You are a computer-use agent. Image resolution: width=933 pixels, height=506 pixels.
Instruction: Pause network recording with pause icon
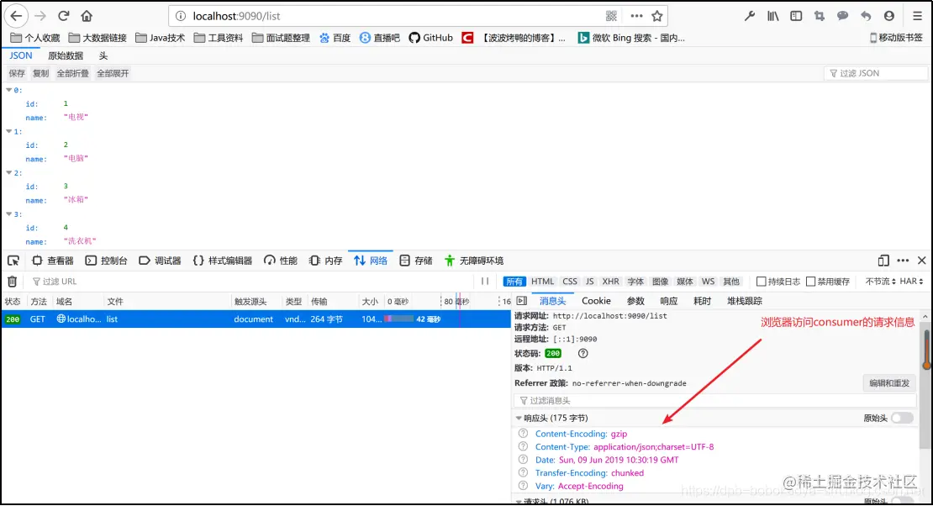[485, 281]
